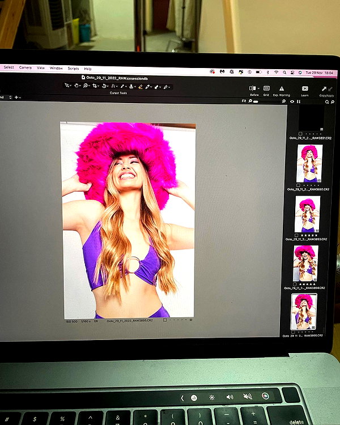Click the Siri menu bar icon
Image resolution: width=340 pixels, height=425 pixels.
(300, 73)
